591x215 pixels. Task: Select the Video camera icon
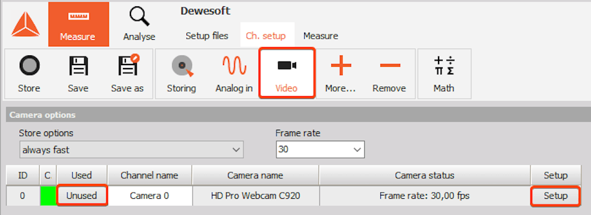tap(286, 66)
